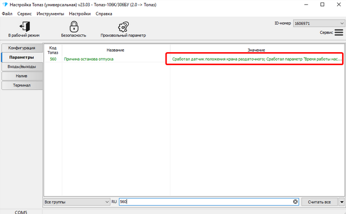This screenshot has width=346, height=214.
Task: Open the Безопасность padlock icon
Action: pos(74,27)
